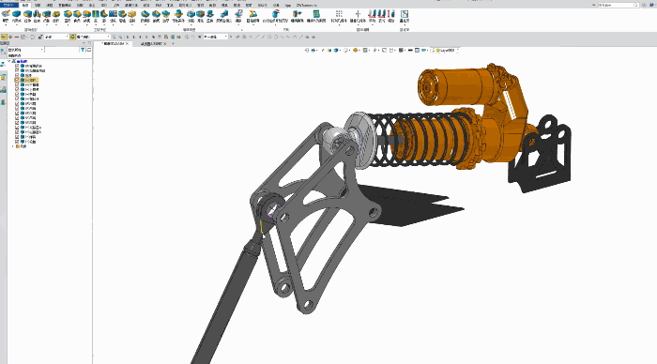Image resolution: width=657 pixels, height=364 pixels.
Task: Uncheck the highlighted component's checkbox in tree
Action: tap(17, 80)
